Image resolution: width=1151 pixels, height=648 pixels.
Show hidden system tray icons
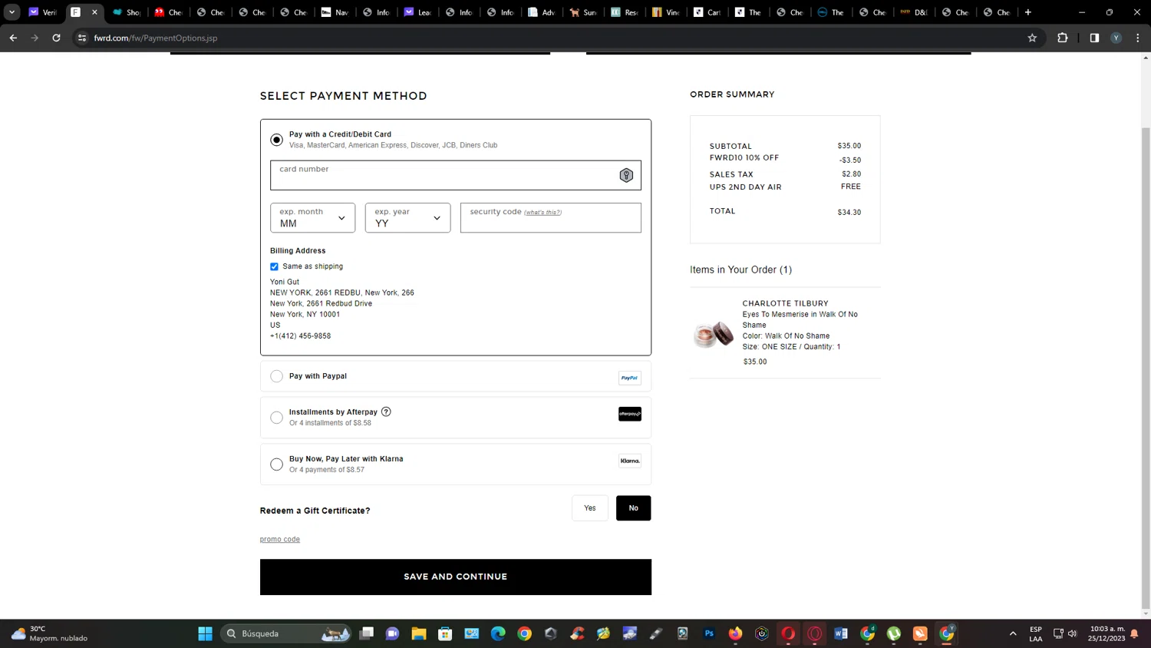(x=1013, y=633)
